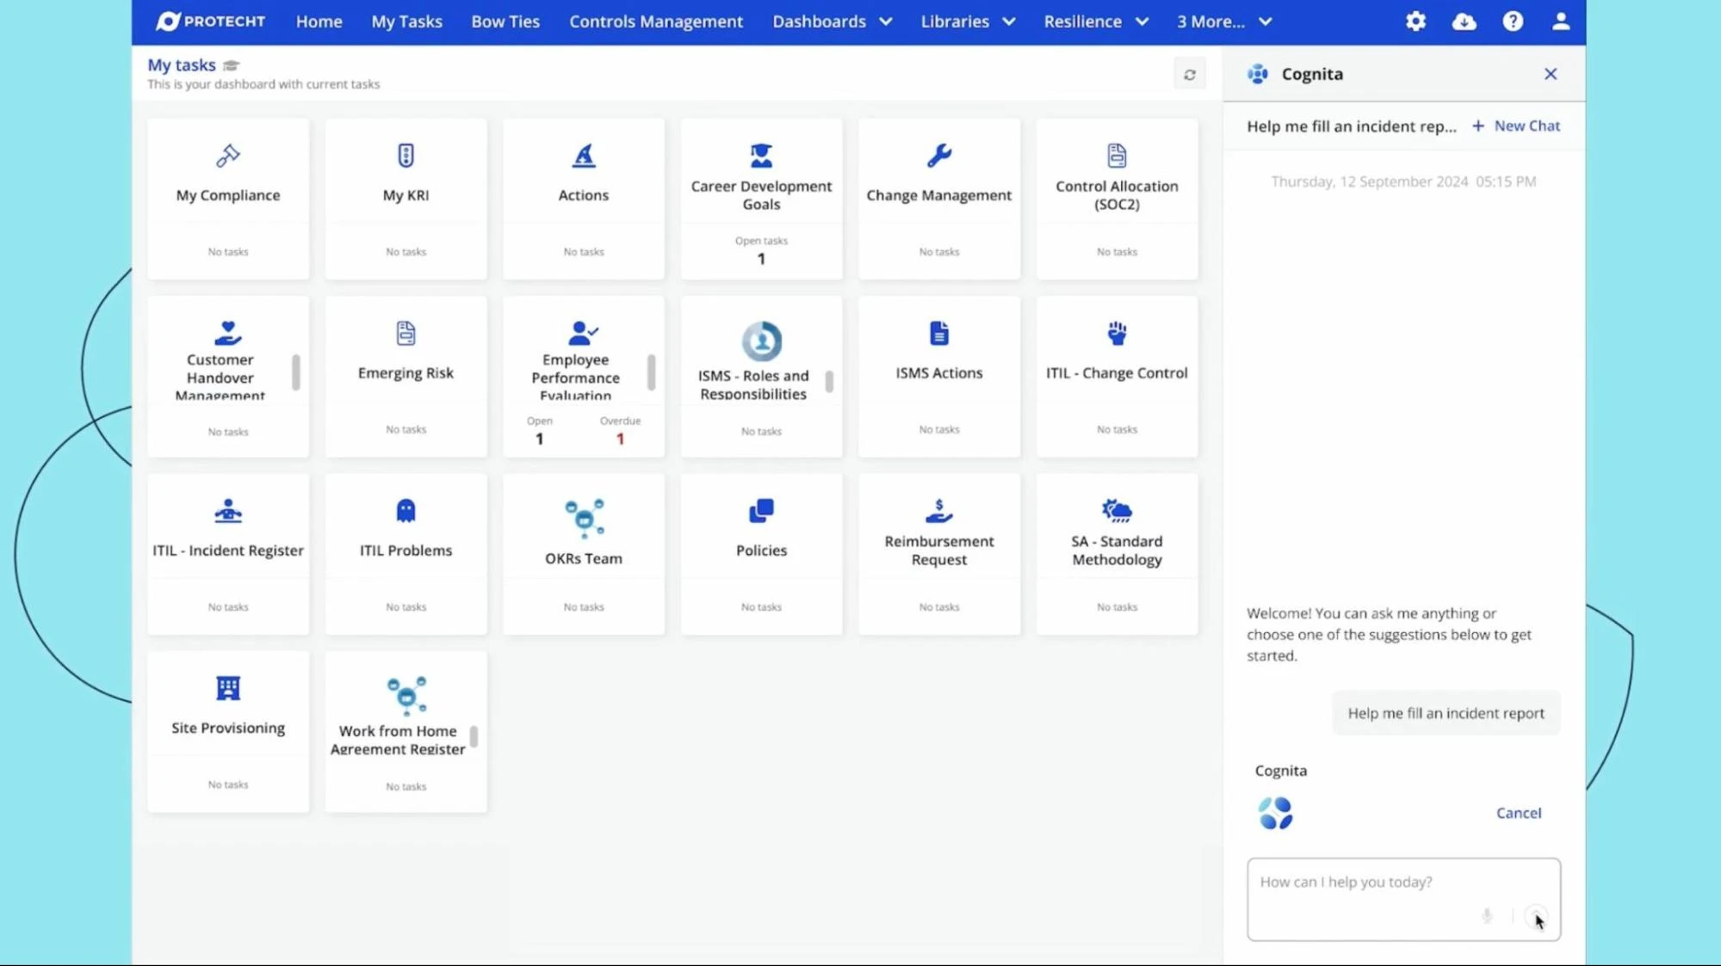The image size is (1721, 966).
Task: Go to Controls Management menu item
Action: [x=655, y=22]
